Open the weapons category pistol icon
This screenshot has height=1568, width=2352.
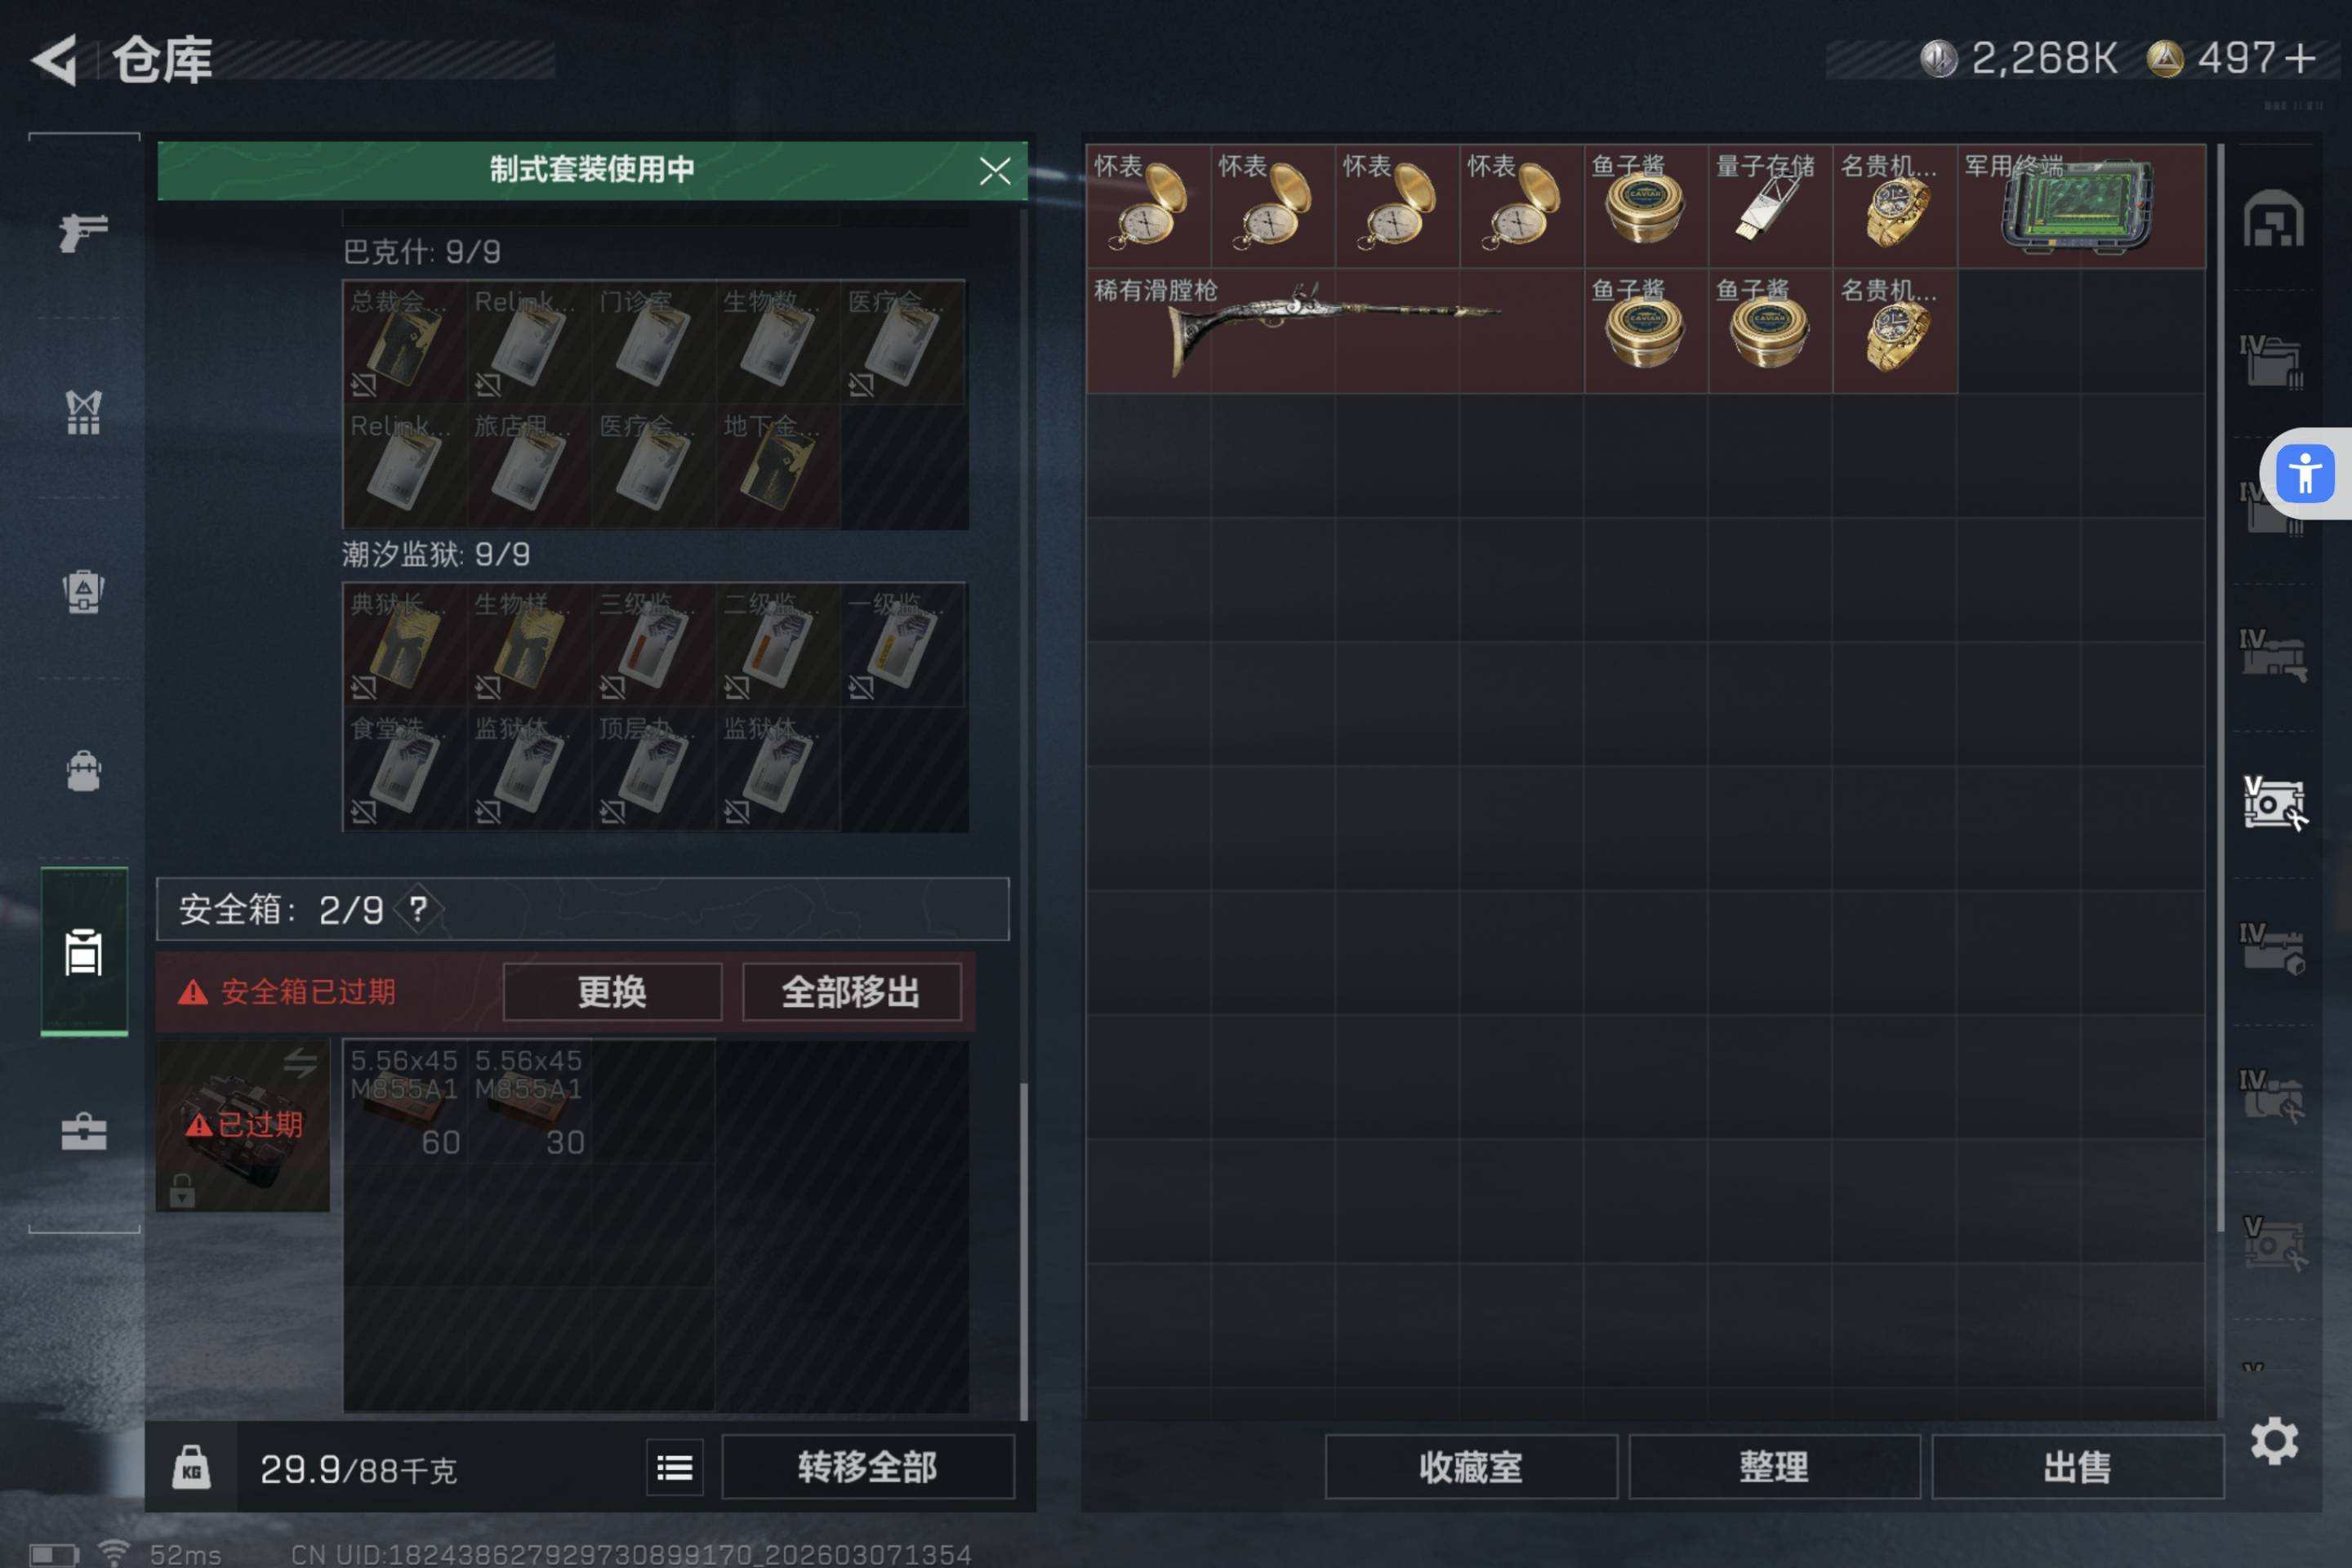(84, 232)
